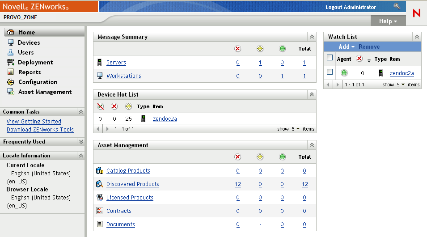Collapse the Common Tasks section
The image size is (427, 237).
81,111
